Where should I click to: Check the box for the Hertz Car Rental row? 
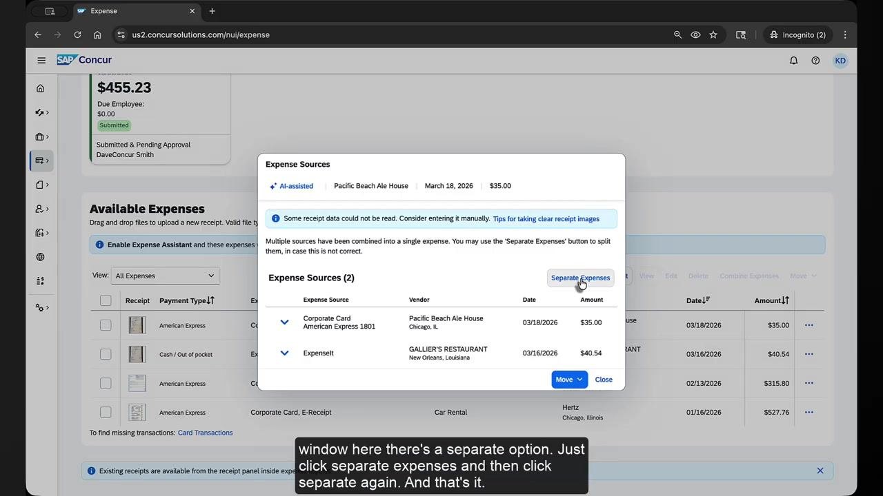click(x=106, y=412)
